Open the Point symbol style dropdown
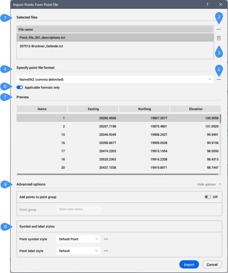 (x=78, y=239)
